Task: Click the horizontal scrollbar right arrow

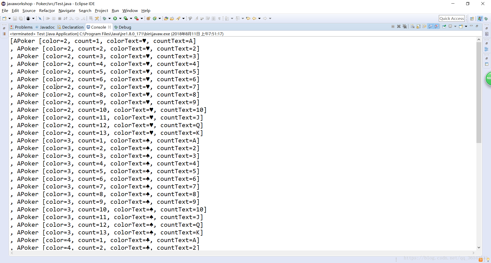Action: 473,253
